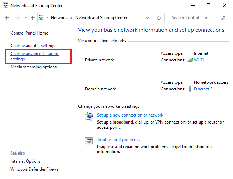Click the 'Domain network' label
Screen dimensions: 233x179
coord(100,89)
